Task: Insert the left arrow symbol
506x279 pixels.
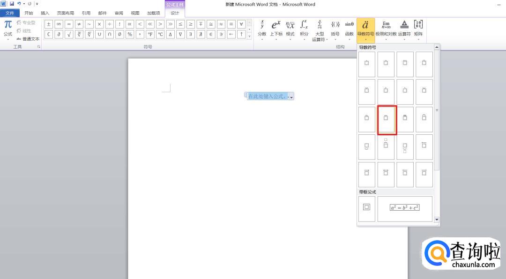Action: coord(231,34)
